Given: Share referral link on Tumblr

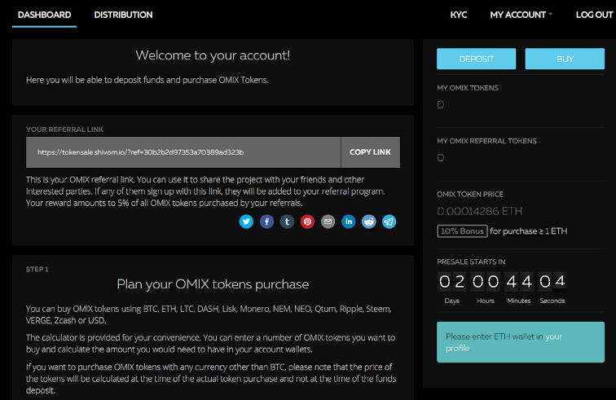Looking at the screenshot, I should (x=287, y=222).
